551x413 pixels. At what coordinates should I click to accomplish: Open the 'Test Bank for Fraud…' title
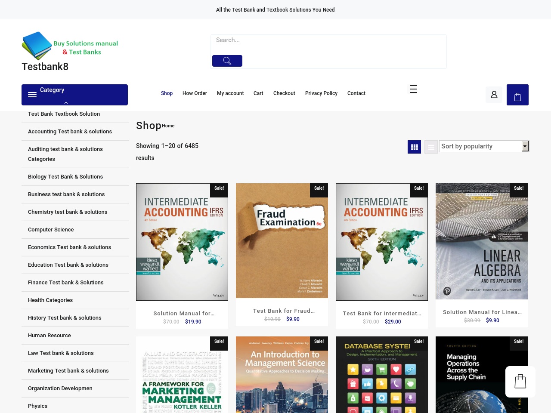point(284,311)
